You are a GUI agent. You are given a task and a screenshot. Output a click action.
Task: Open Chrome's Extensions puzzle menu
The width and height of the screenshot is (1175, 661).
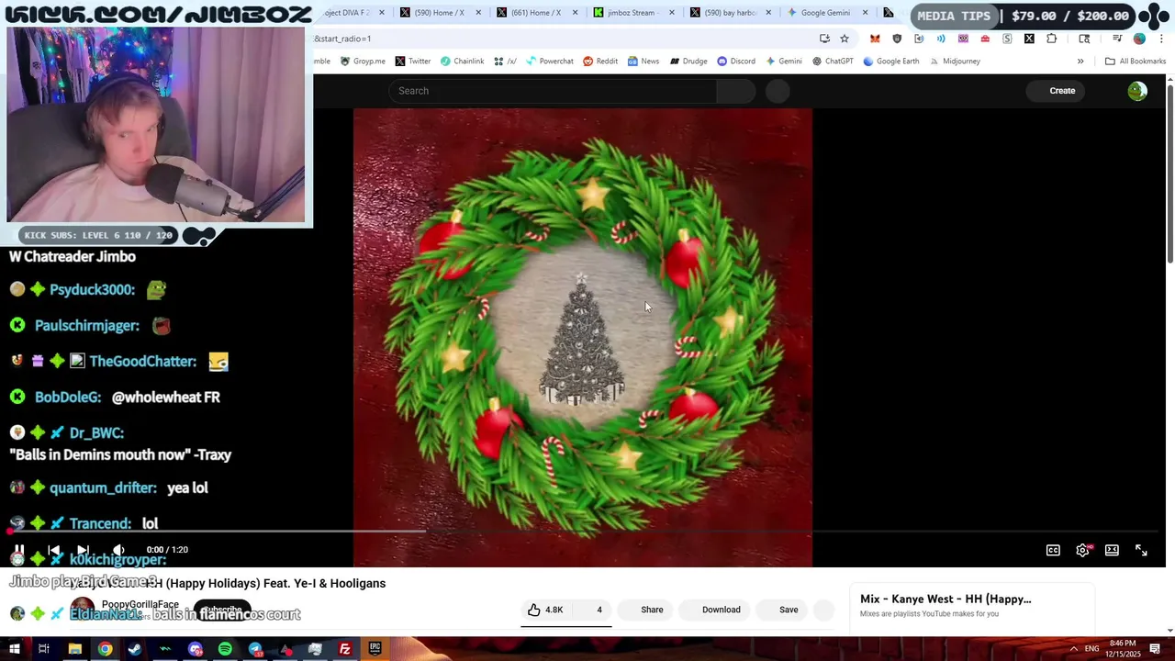click(1051, 39)
